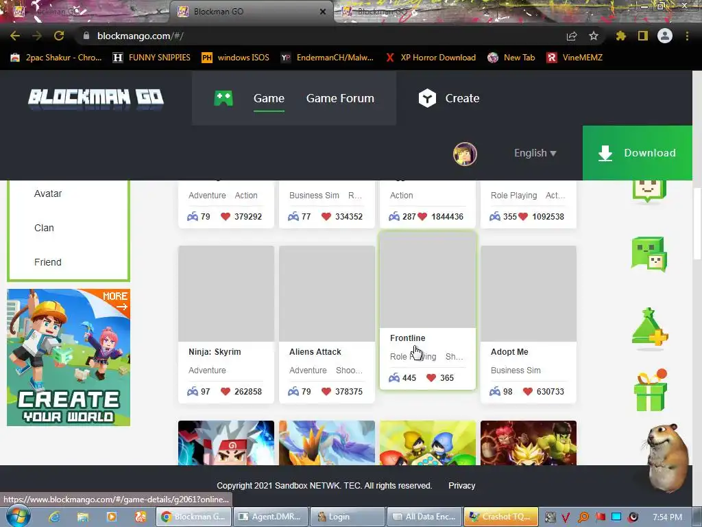Screen dimensions: 702x527
Task: Open the Create Your World banner
Action: point(69,357)
